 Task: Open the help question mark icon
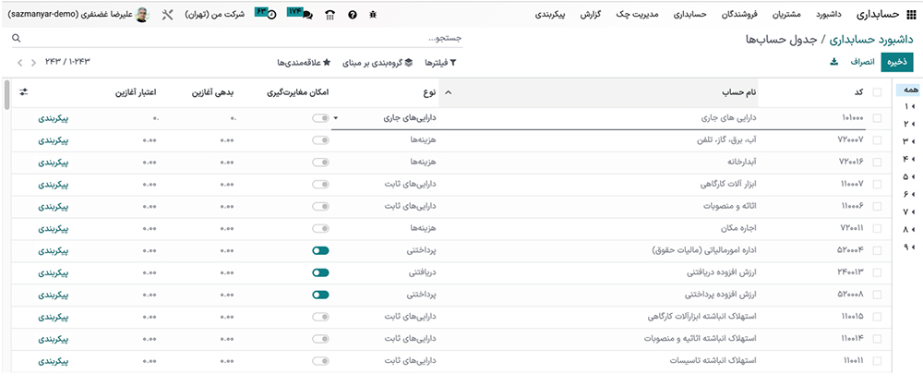point(352,16)
